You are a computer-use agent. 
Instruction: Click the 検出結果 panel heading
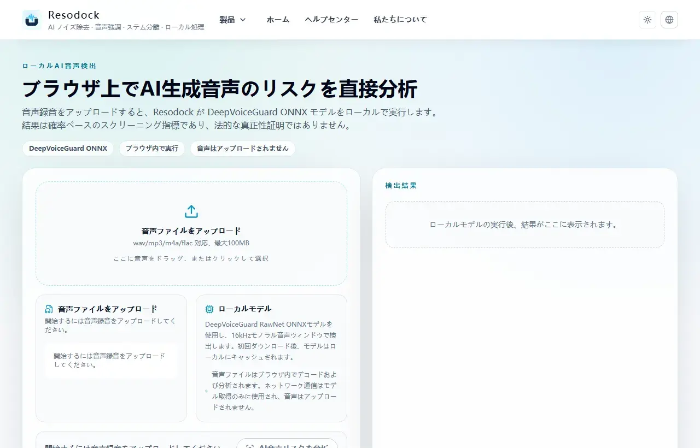401,186
